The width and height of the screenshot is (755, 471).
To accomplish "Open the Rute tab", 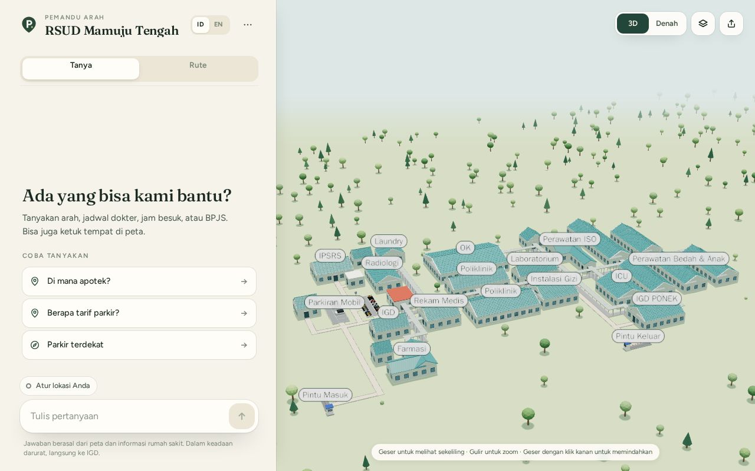I will click(198, 68).
